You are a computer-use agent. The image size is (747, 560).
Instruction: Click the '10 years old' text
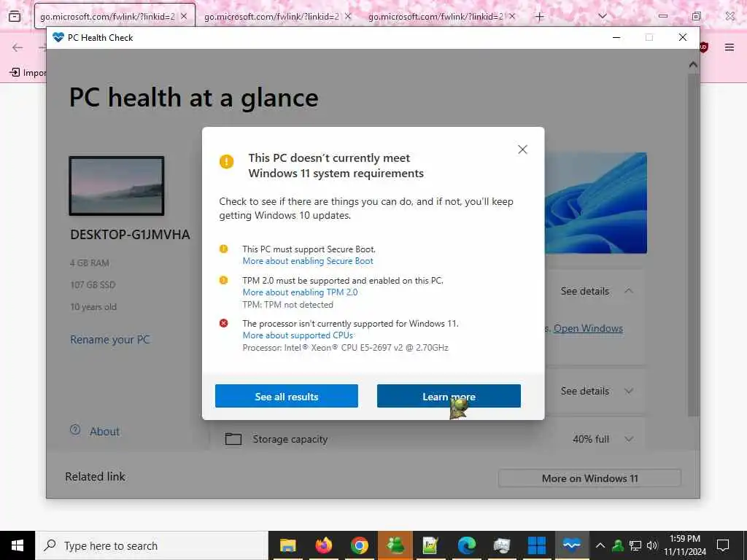click(x=93, y=307)
